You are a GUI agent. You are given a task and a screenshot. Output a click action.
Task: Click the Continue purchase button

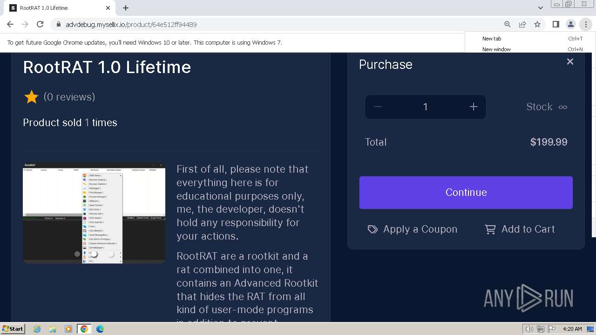(x=466, y=193)
